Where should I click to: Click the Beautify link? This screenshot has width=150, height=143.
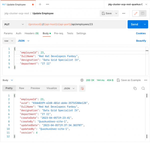(x=141, y=41)
